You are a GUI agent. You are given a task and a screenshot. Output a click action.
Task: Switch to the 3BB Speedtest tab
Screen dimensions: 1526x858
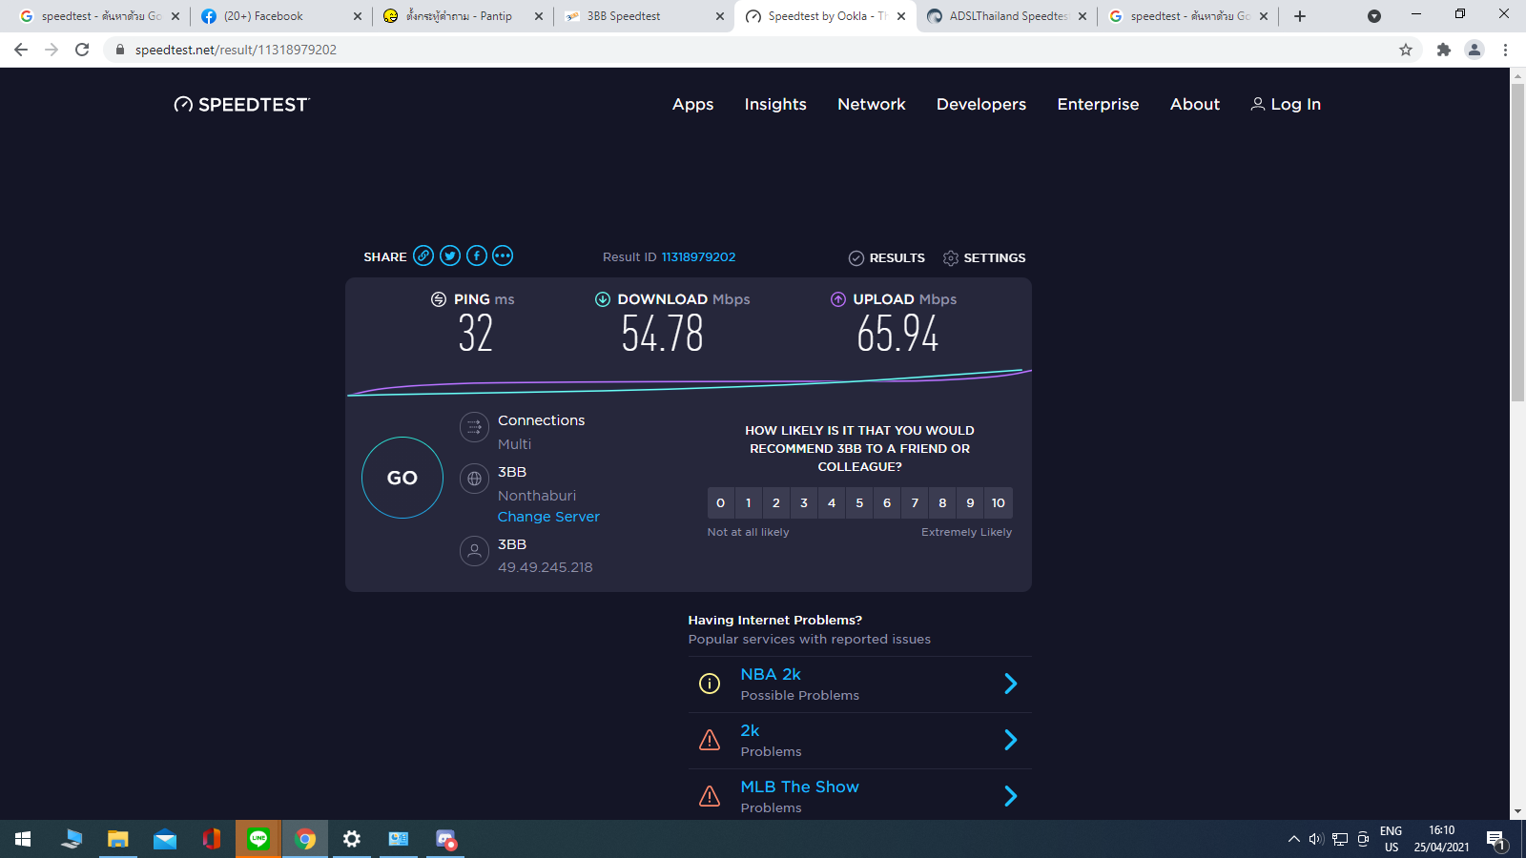tap(644, 16)
